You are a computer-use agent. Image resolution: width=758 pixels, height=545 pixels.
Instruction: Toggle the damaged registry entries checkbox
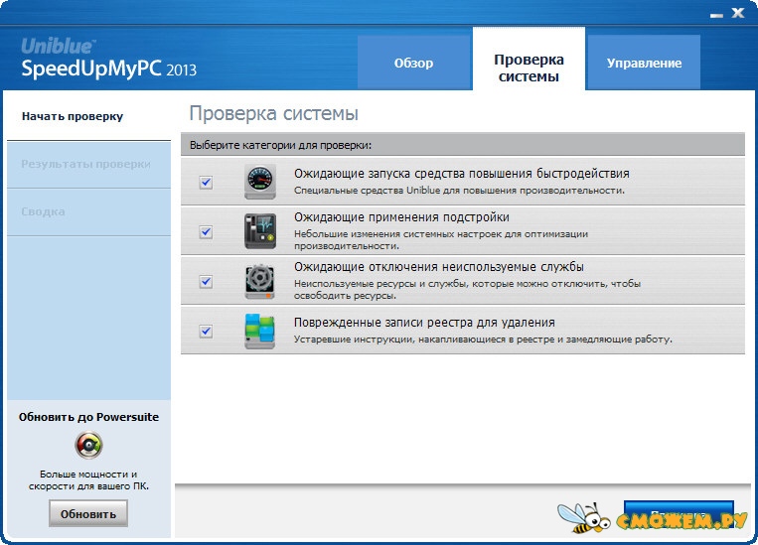click(206, 331)
